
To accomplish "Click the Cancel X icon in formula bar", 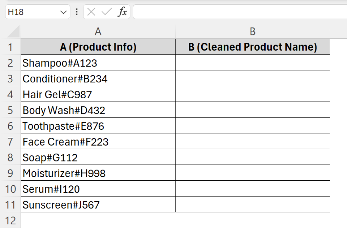I will coord(92,11).
